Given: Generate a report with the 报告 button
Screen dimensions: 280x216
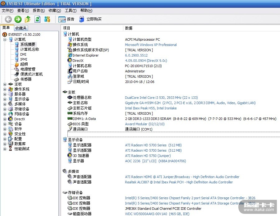Looking at the screenshot, I should coord(67,19).
